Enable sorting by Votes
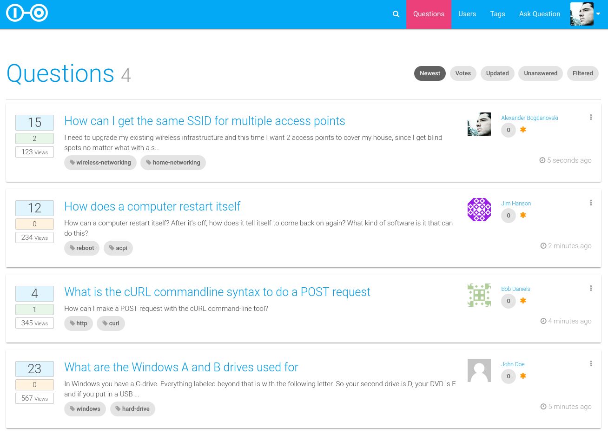This screenshot has height=435, width=608. click(463, 73)
